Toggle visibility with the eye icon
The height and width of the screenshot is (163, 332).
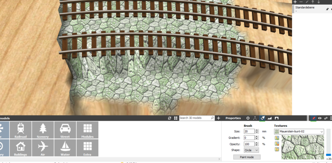click(320, 118)
